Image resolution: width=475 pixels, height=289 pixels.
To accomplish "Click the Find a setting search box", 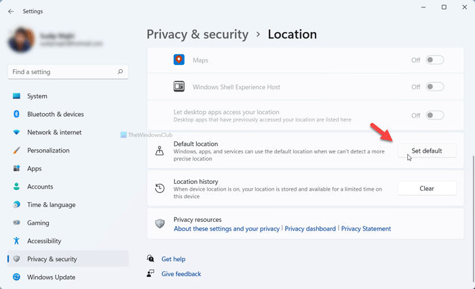I will [x=61, y=71].
